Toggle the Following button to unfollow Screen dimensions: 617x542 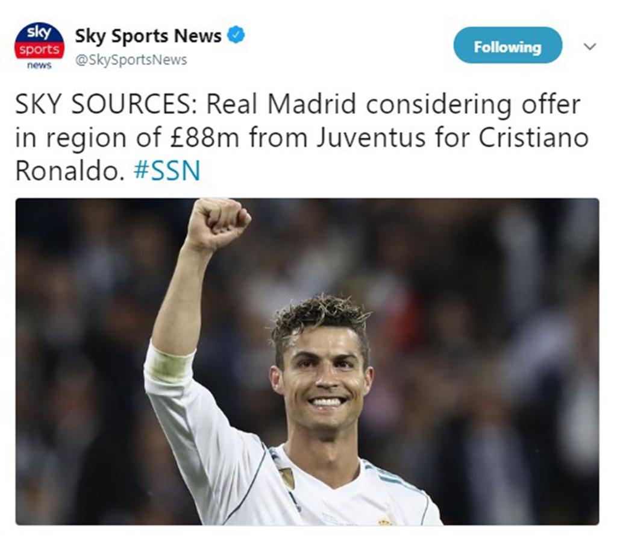point(507,45)
